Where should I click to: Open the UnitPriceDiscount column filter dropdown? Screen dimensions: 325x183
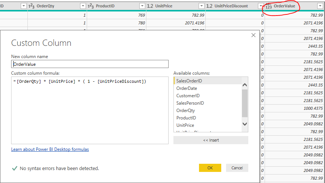[x=261, y=6]
